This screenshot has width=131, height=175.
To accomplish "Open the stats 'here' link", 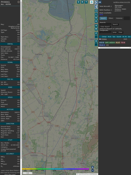I will 101,15.
